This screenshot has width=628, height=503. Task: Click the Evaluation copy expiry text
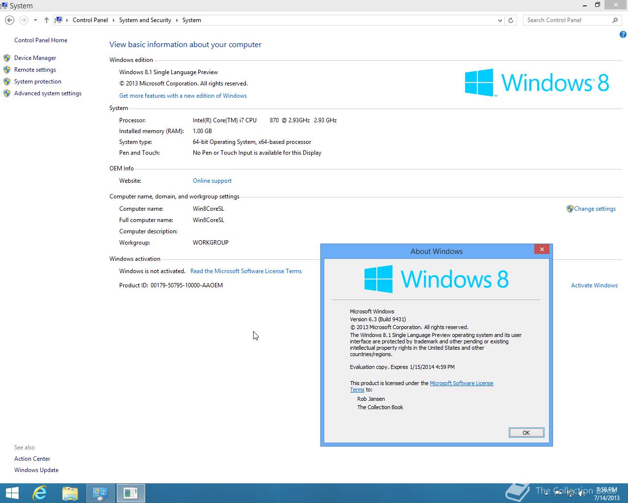(402, 367)
